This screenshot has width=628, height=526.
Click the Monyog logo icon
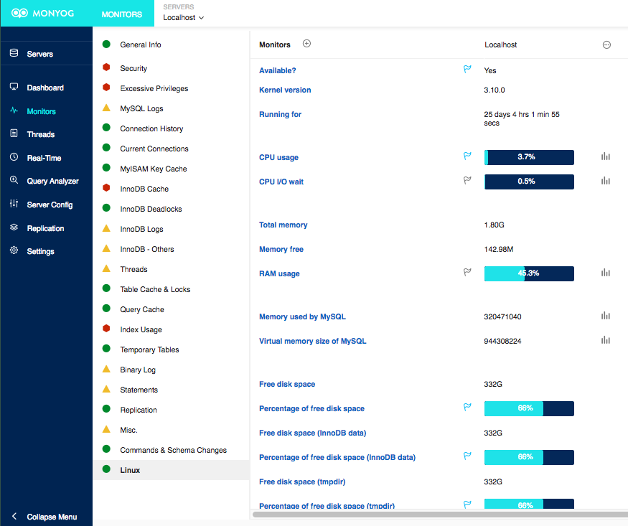[x=19, y=13]
